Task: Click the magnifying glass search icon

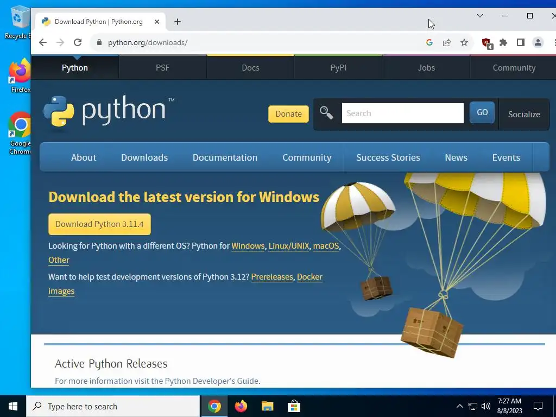Action: tap(326, 113)
